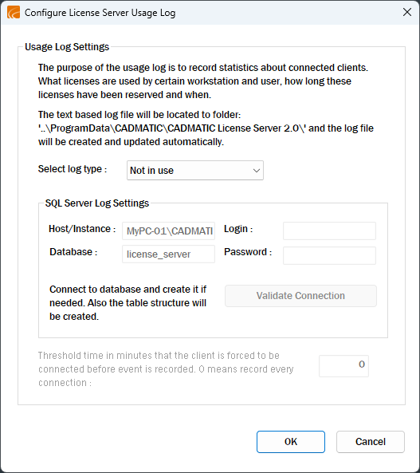Click the 'Usage Log Settings' group heading
Screen dimensions: 420x473
[67, 47]
